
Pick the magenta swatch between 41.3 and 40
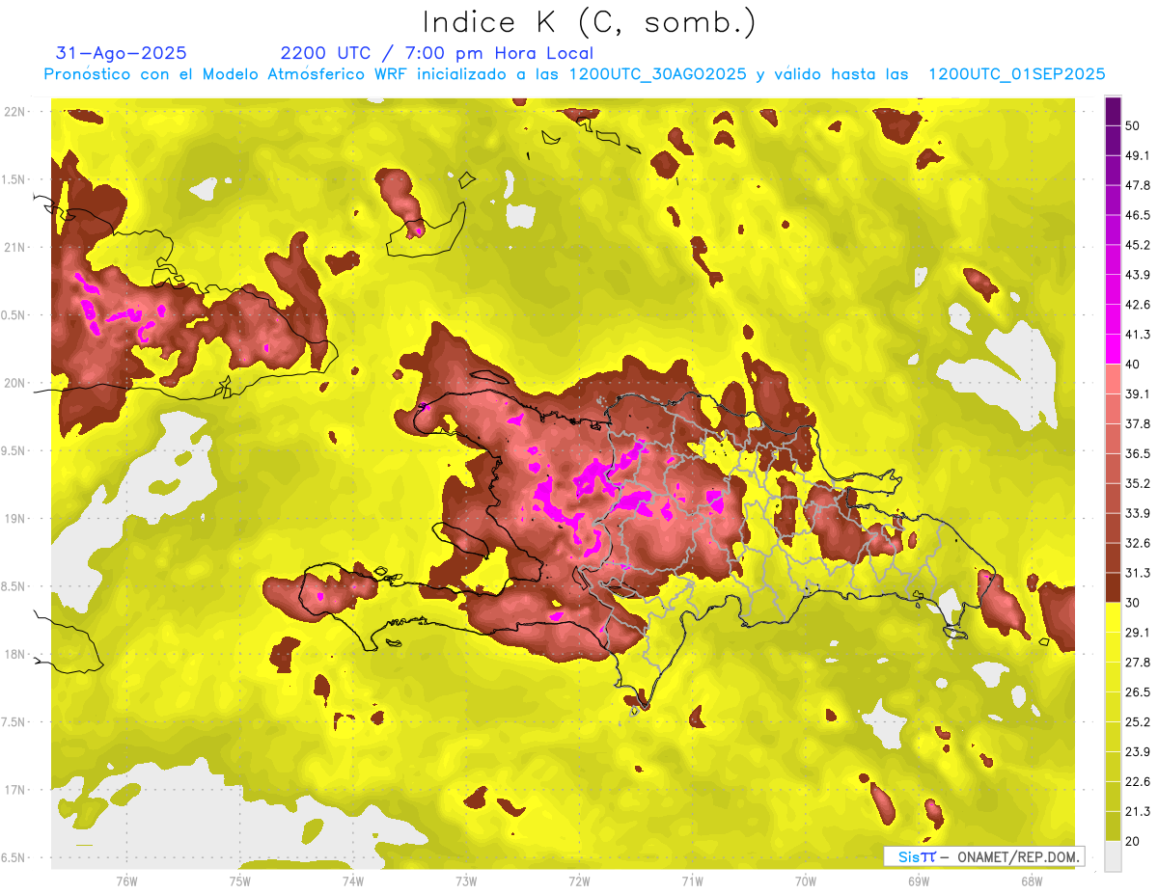1113,349
